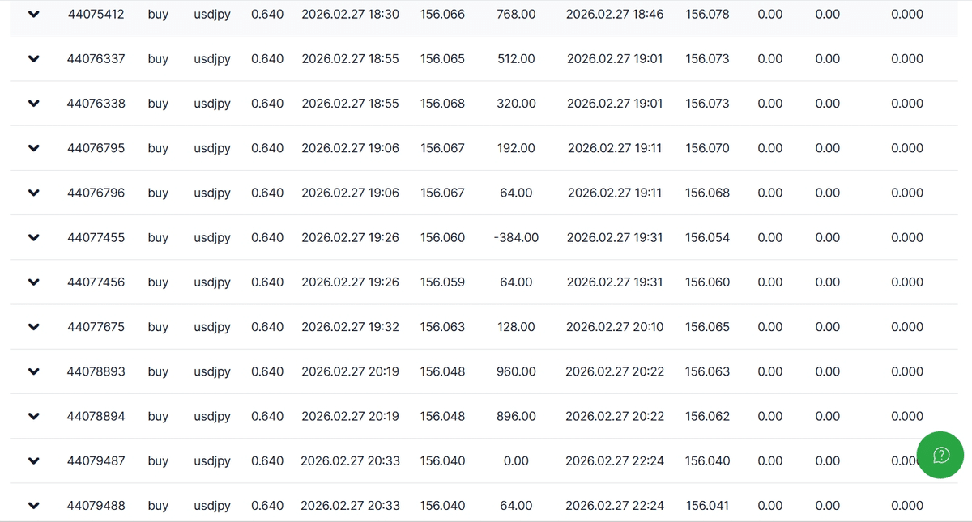This screenshot has height=522, width=972.
Task: Expand trade row 44075412
Action: pos(34,15)
